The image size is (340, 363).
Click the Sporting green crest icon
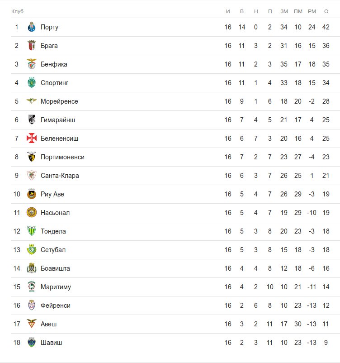coord(32,83)
